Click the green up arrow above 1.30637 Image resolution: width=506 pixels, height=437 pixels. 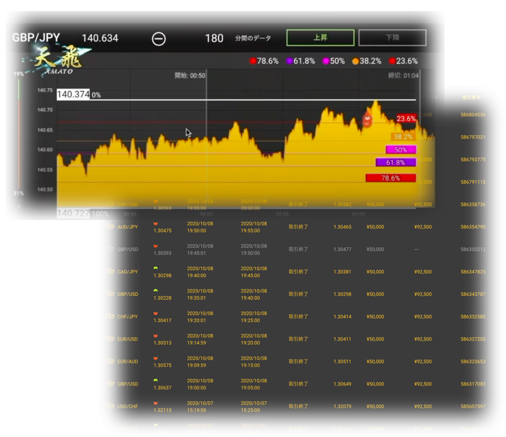point(156,380)
